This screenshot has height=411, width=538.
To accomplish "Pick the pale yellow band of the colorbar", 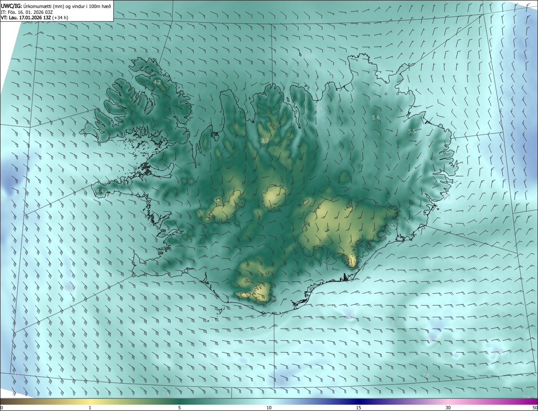I will click(90, 402).
